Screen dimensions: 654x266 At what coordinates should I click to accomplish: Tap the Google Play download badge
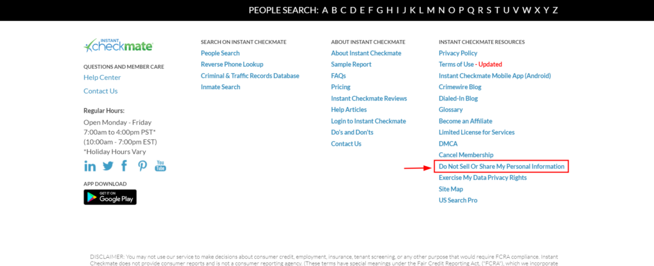point(110,197)
